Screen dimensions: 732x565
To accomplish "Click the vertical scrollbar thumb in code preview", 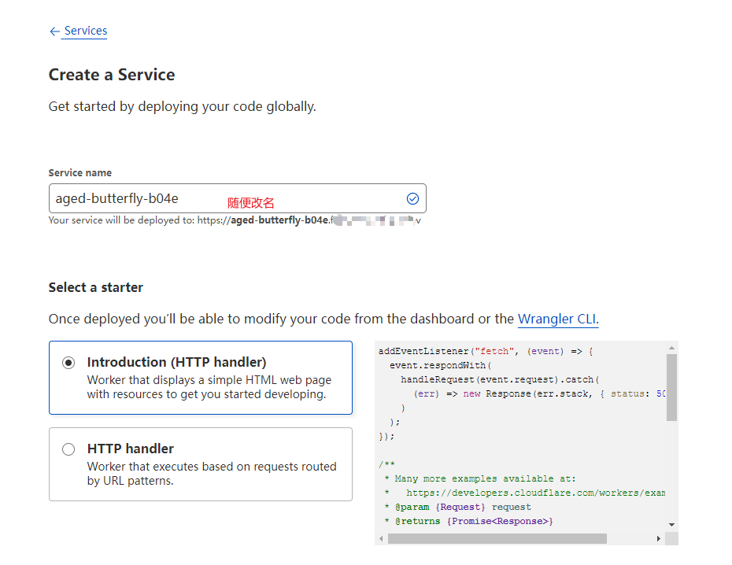I will pos(671,387).
